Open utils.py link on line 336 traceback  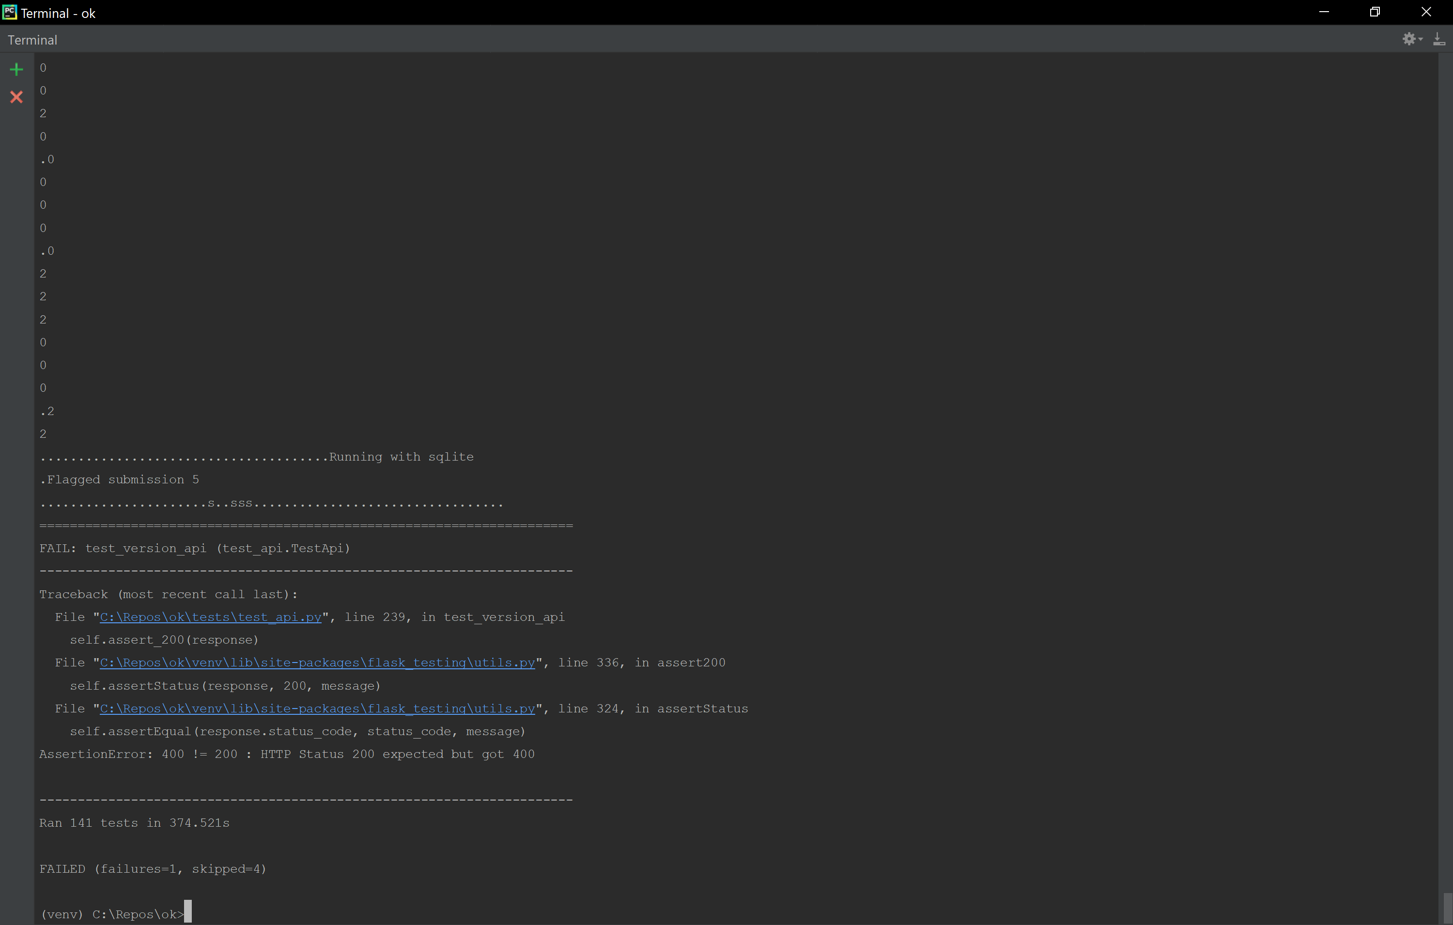(317, 663)
